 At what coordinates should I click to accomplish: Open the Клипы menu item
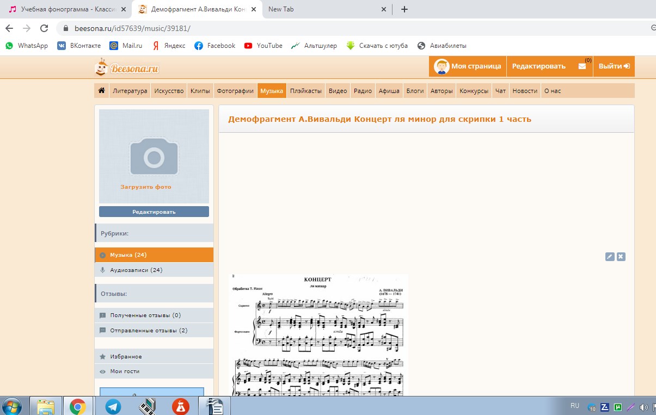pyautogui.click(x=200, y=91)
